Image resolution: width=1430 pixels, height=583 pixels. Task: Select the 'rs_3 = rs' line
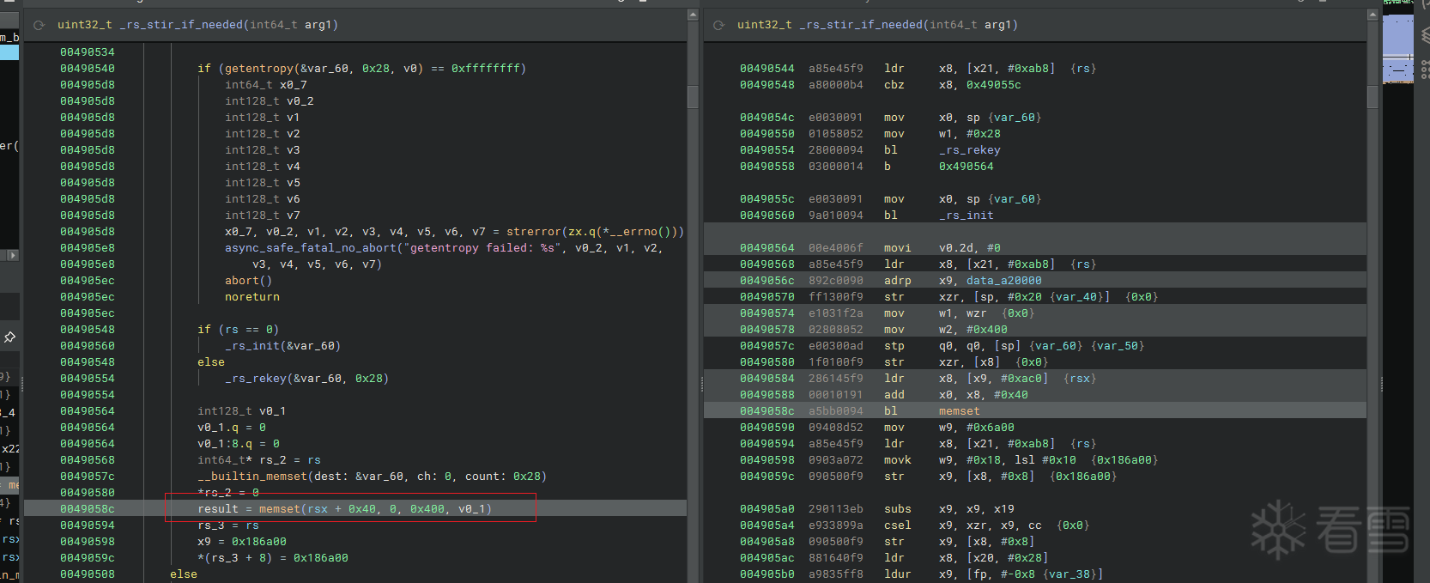coord(228,525)
